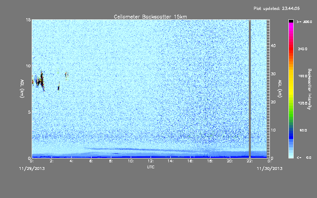Click the 'UTC' x-axis label
Screen dimensions: 317x198
151,167
